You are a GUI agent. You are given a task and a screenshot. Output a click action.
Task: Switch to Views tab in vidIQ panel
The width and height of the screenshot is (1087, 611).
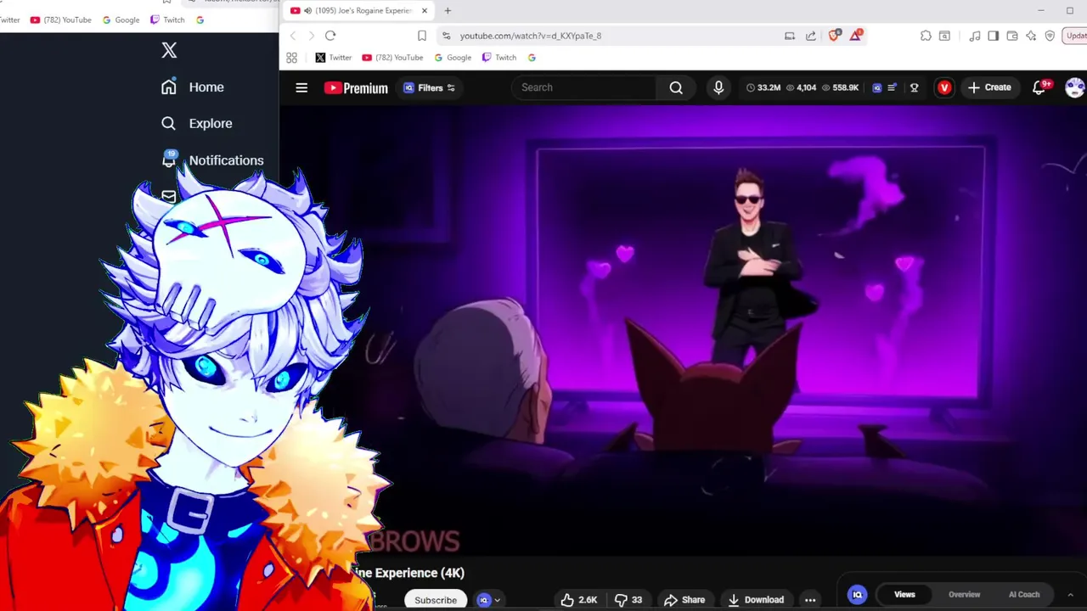[x=904, y=595]
